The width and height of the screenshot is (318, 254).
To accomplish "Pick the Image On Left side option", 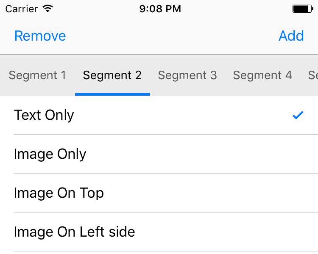I will (75, 232).
